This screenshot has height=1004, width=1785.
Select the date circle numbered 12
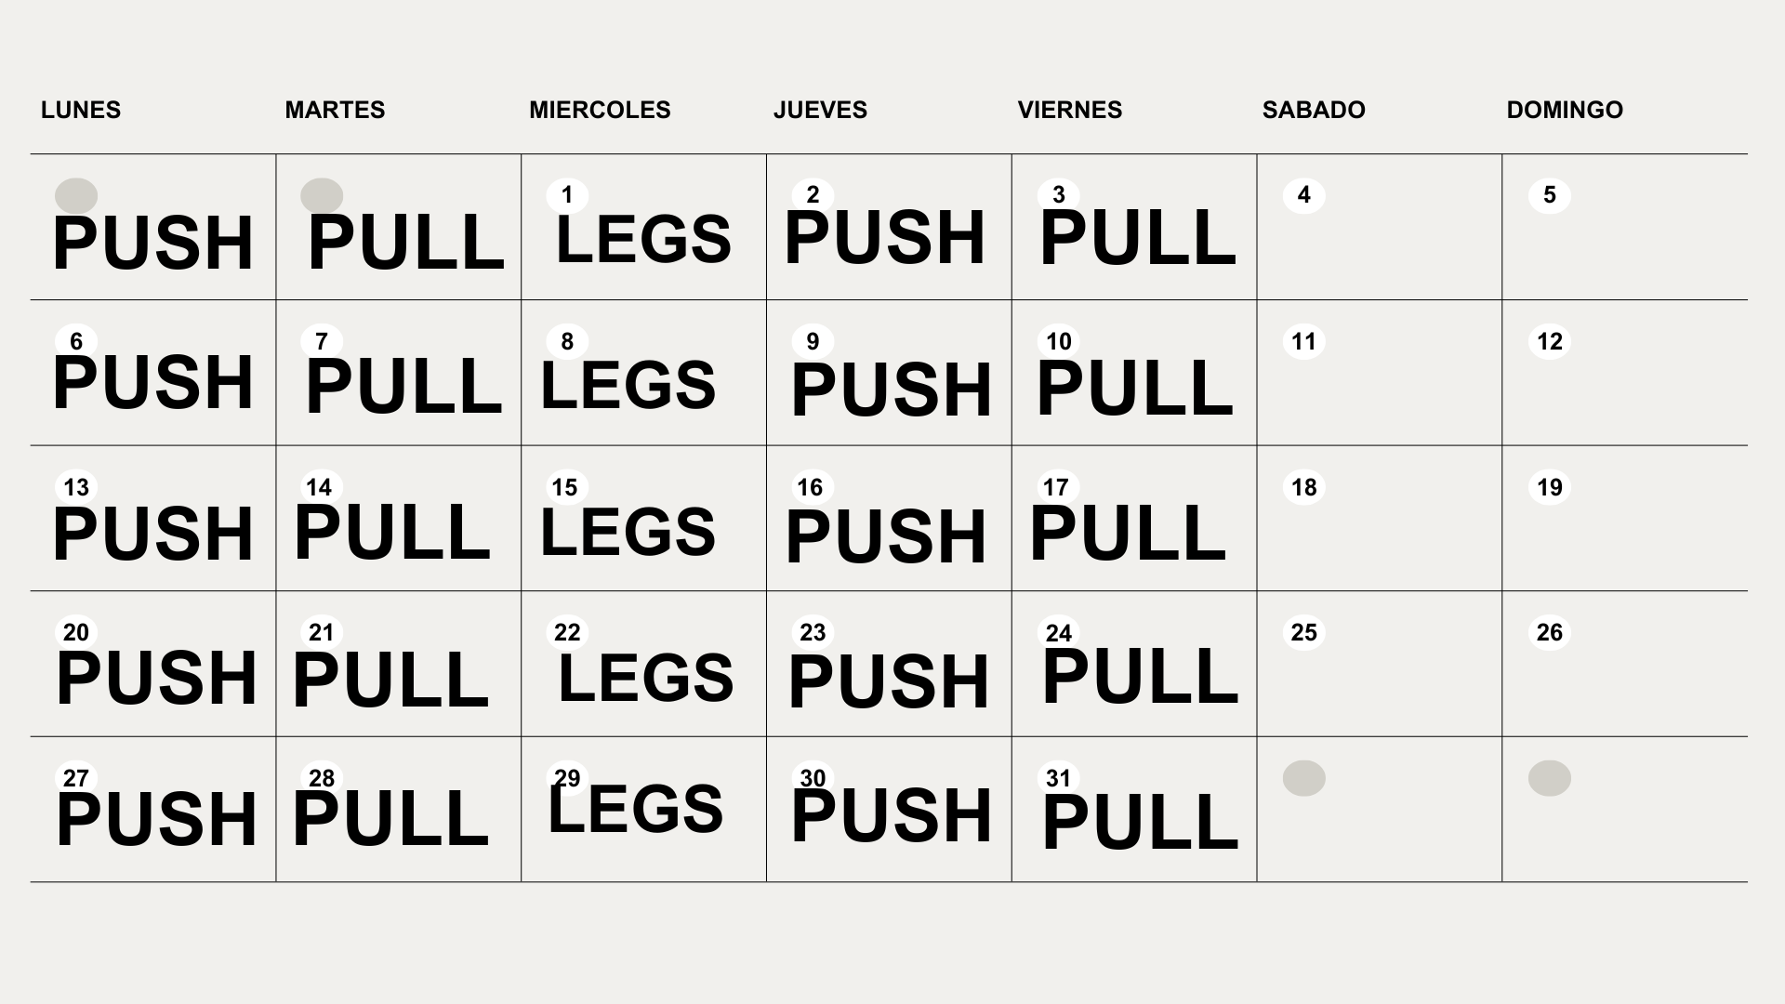(x=1550, y=341)
